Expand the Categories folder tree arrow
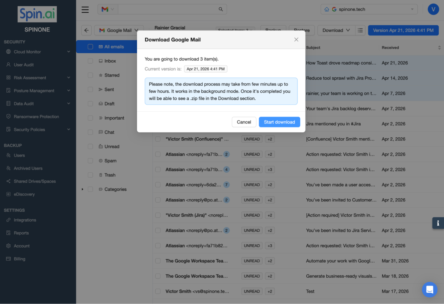Viewport: 444px width, 304px height. [82, 189]
